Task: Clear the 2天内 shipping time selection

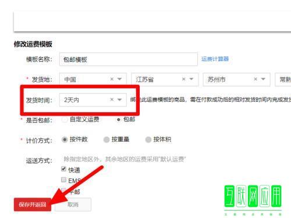Action: (112, 99)
